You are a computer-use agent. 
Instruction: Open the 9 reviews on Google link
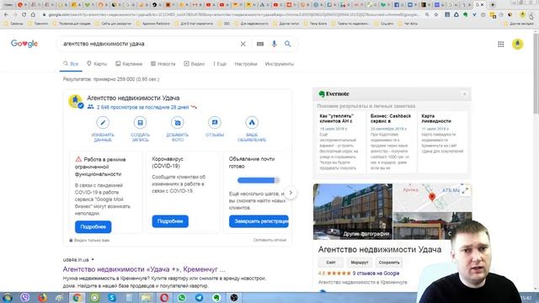[x=376, y=274]
